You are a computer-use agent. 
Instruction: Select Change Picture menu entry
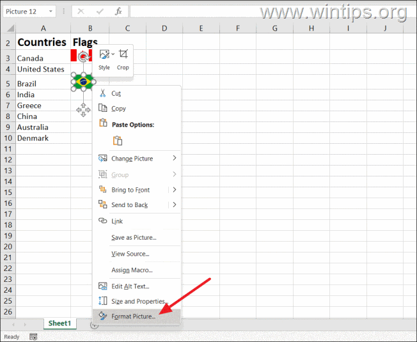(x=137, y=159)
